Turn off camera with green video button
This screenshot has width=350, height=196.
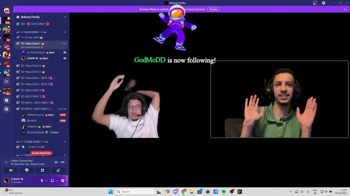pos(11,170)
